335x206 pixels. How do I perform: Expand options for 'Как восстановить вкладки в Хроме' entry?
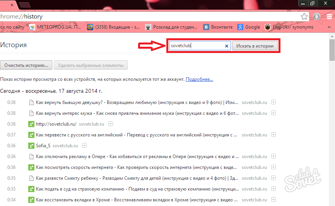click(273, 199)
